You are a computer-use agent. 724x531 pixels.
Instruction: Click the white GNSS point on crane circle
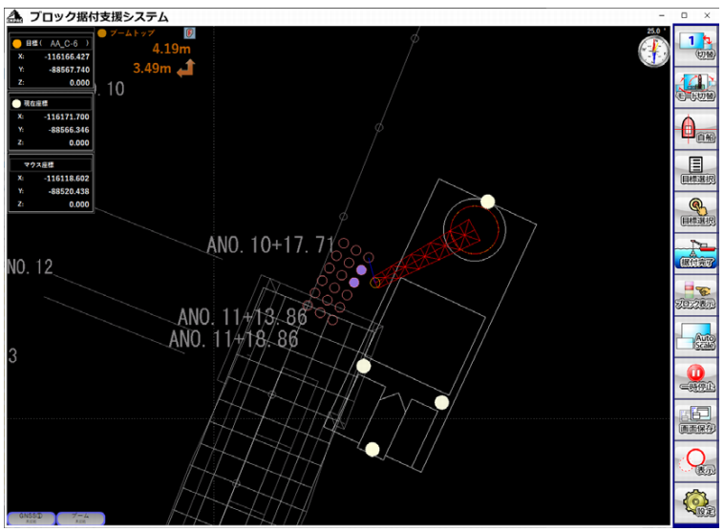click(487, 202)
